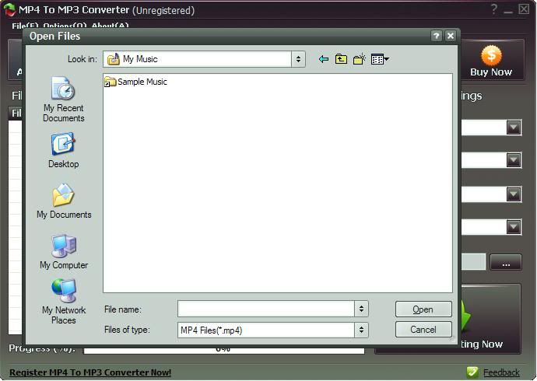Open My Recent Documents shortcut
Screen dimensions: 537x381
[x=63, y=100]
